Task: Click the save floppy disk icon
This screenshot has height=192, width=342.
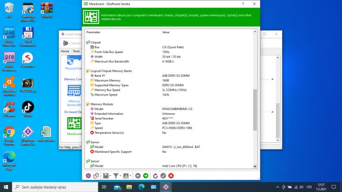Action: click(x=105, y=176)
